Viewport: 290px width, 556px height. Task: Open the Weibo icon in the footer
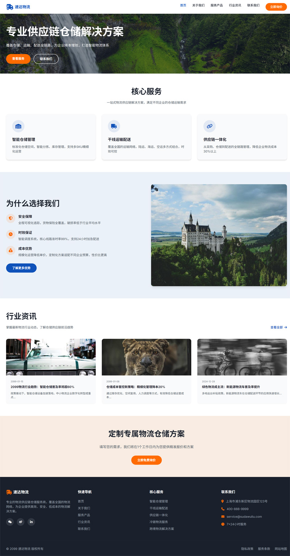coord(20,522)
